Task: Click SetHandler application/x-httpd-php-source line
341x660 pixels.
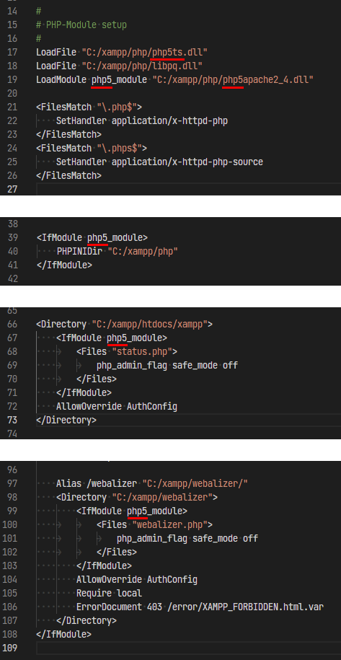Action: 160,162
